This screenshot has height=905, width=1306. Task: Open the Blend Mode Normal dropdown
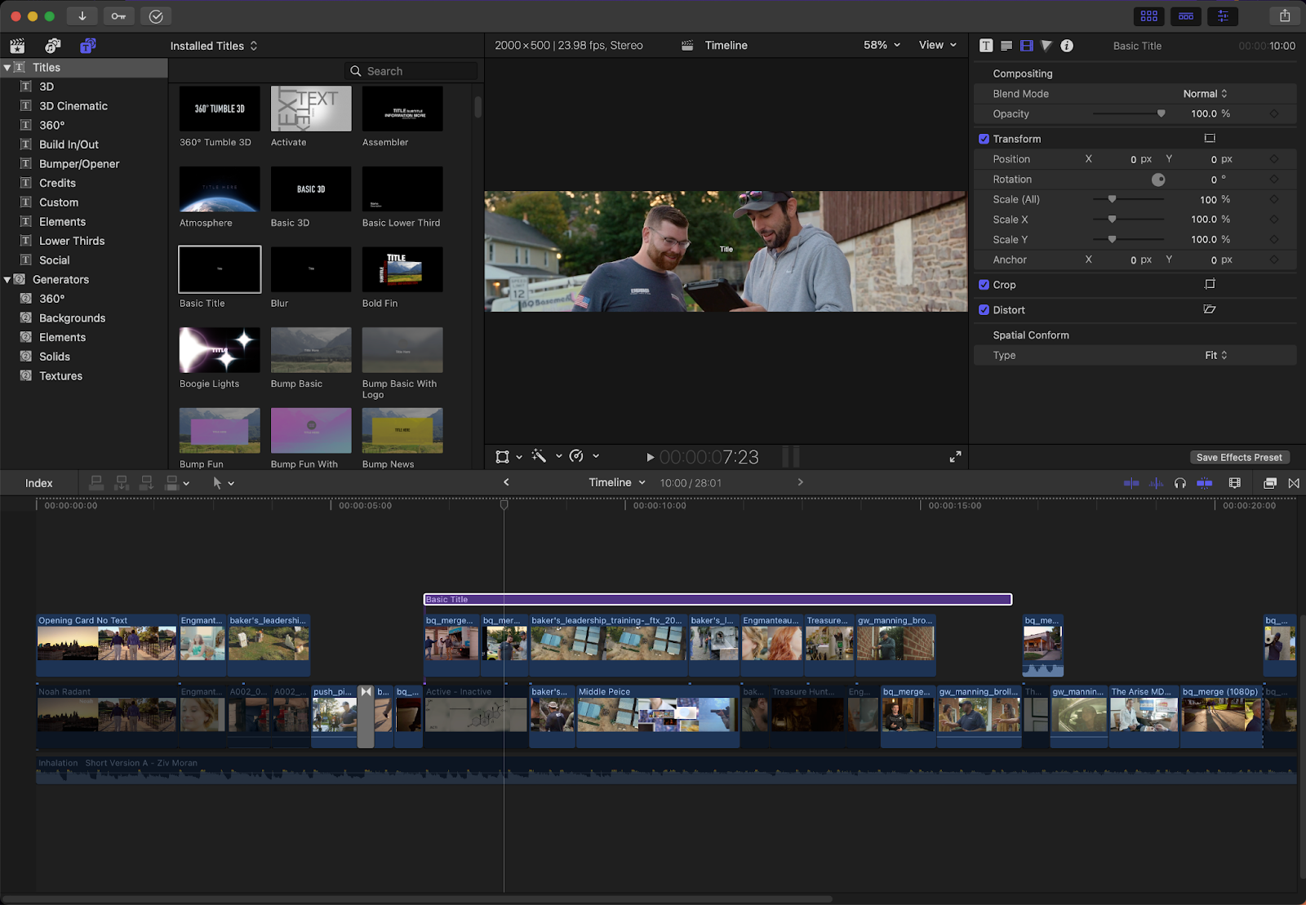pos(1205,94)
